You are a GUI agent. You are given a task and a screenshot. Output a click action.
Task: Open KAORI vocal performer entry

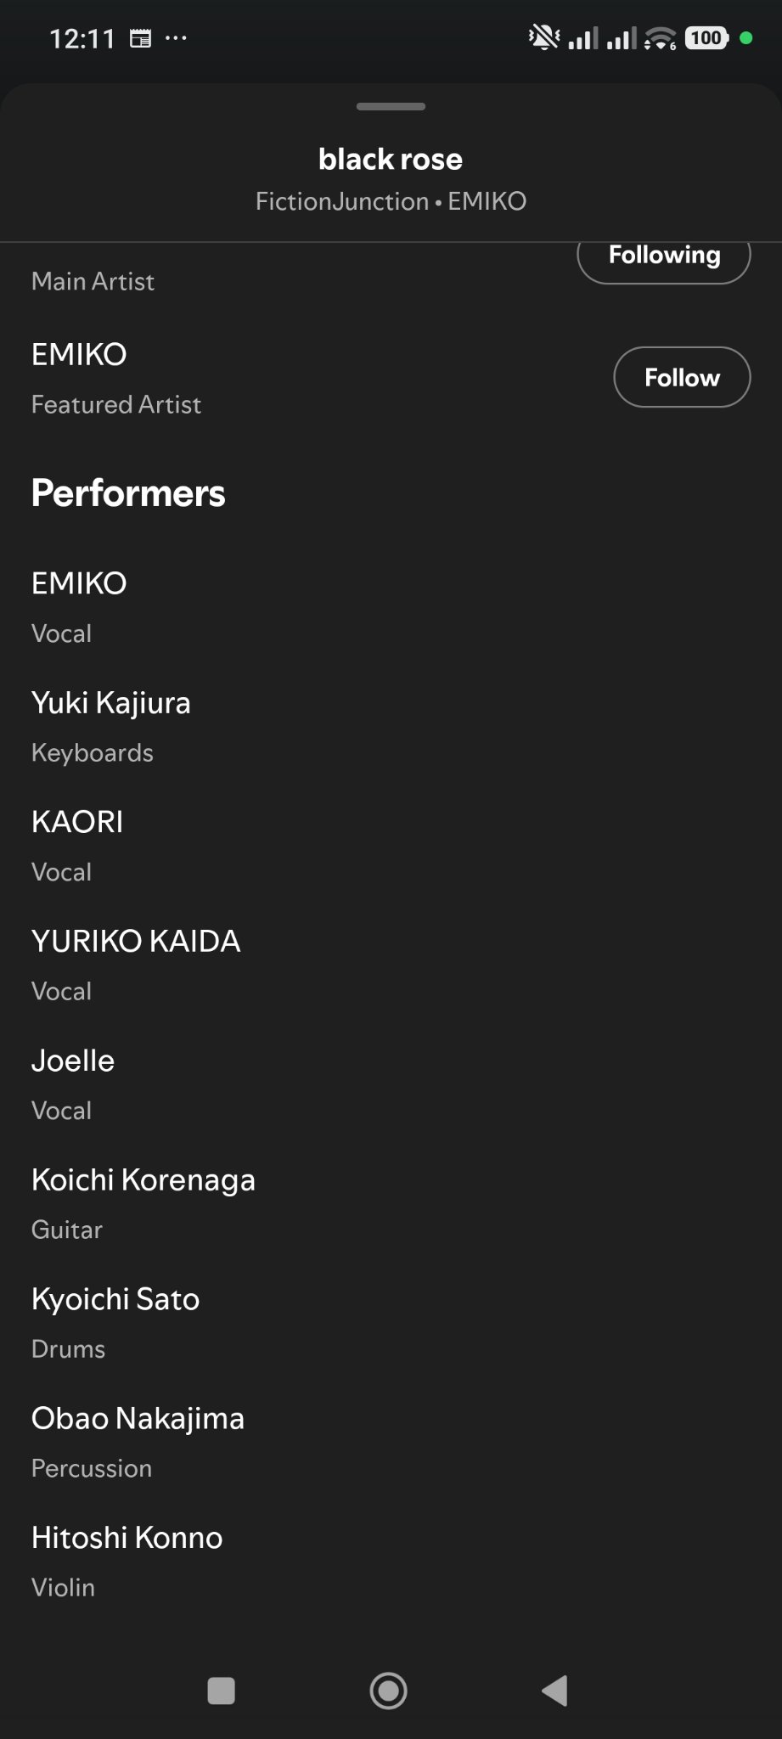77,822
